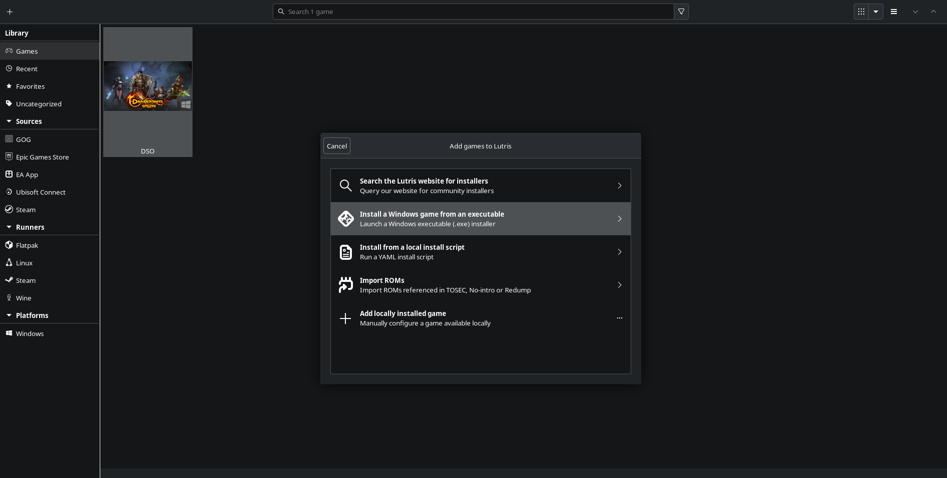Select the EA App source
The width and height of the screenshot is (947, 478).
[50, 175]
